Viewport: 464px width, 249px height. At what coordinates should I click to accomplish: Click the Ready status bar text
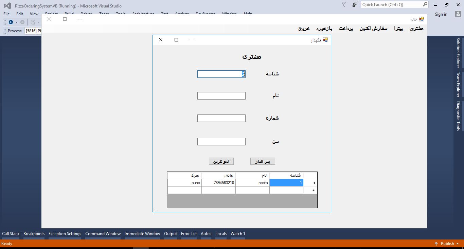tap(7, 244)
